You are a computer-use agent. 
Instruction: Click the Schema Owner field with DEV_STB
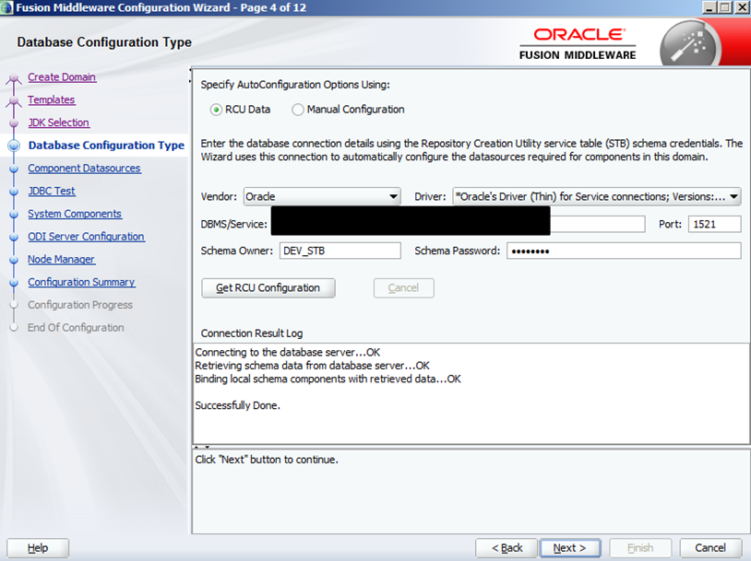coord(340,251)
